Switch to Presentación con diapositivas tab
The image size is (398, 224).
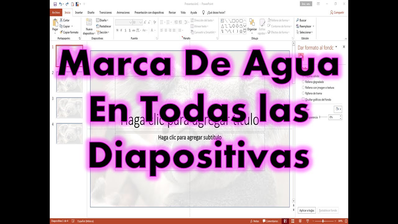[x=149, y=12]
